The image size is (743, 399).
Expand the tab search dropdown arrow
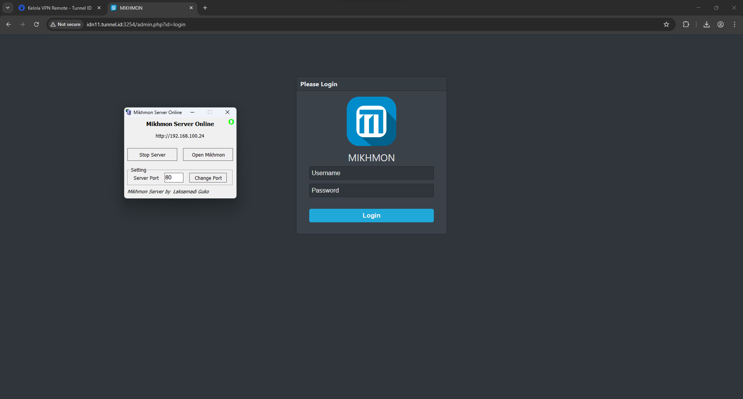[8, 8]
